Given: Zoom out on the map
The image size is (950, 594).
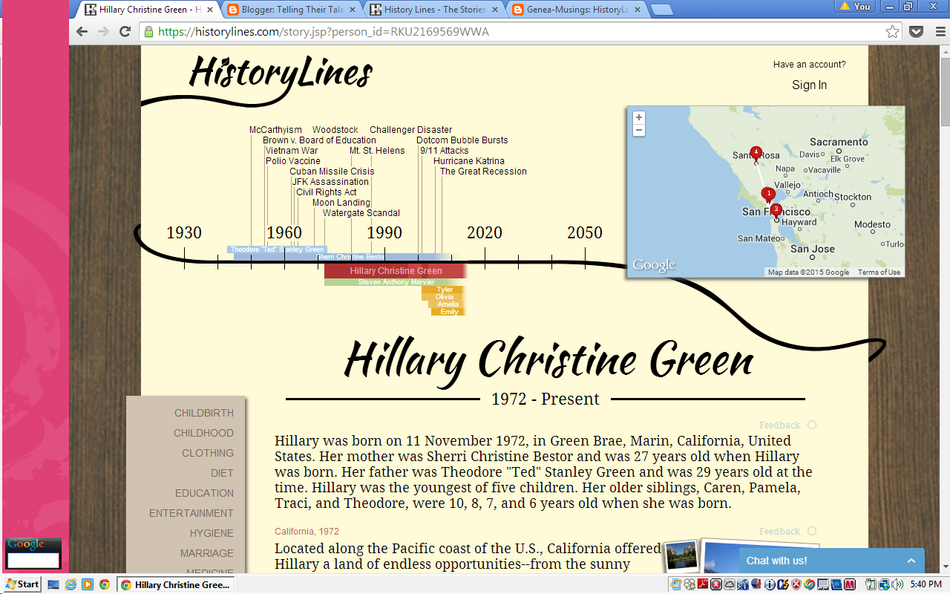Looking at the screenshot, I should [x=639, y=130].
